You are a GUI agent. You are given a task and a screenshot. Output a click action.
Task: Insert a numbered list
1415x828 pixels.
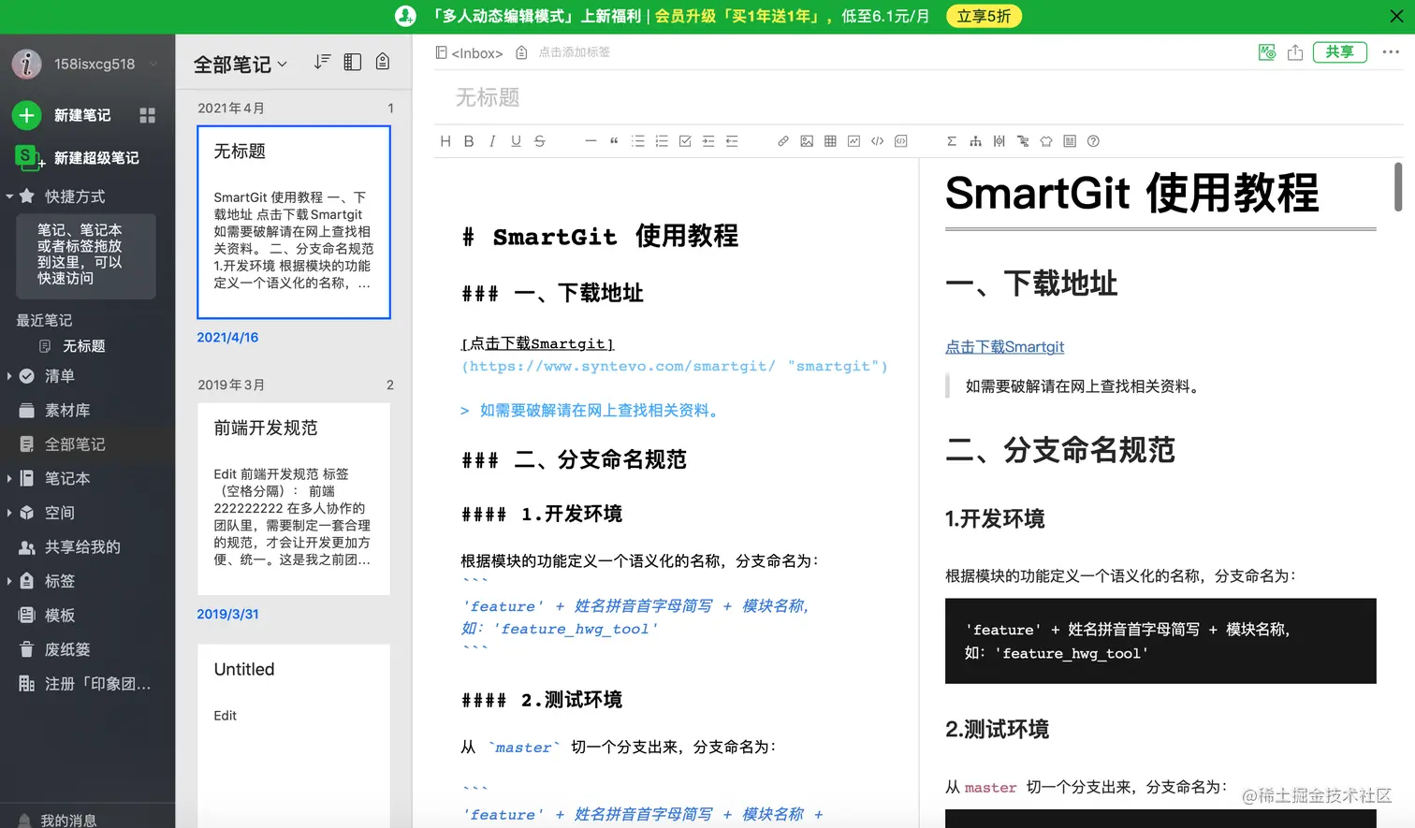pos(662,141)
